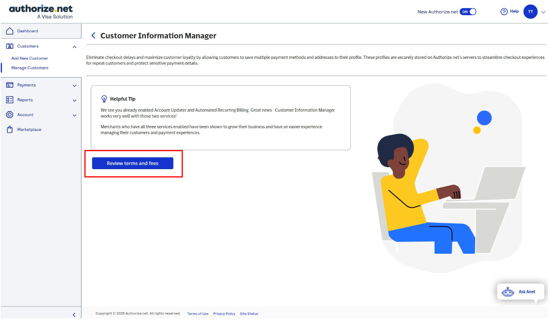
Task: Click the Helpful Tip title text
Action: click(123, 99)
